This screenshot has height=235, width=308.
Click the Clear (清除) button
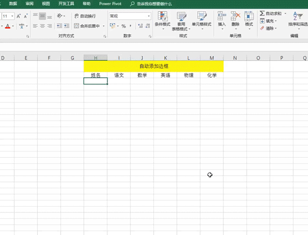(268, 28)
